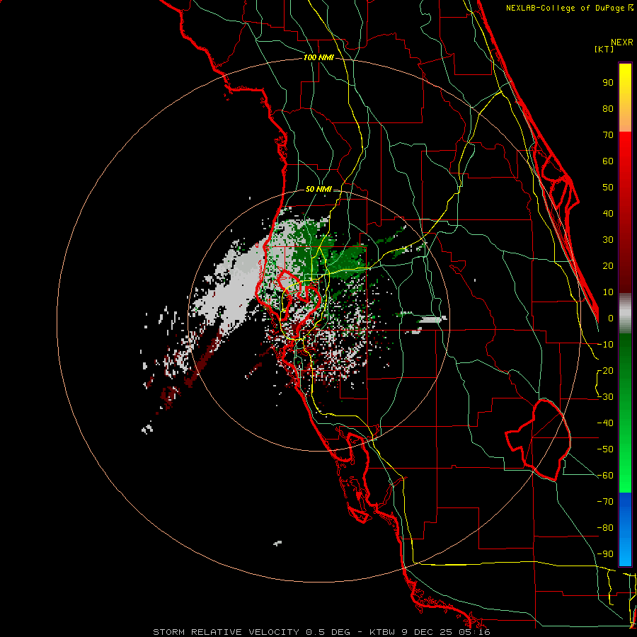Viewport: 637px width, 637px height.
Task: Click the 100 NMI range ring label
Action: tap(318, 58)
